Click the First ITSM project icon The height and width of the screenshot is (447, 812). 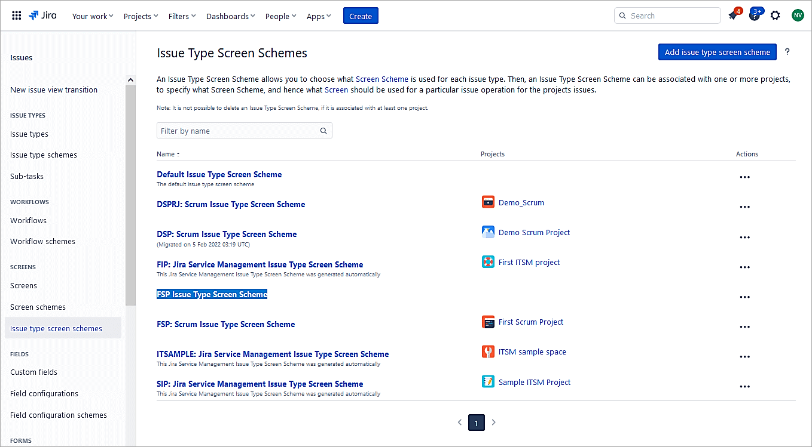tap(488, 261)
